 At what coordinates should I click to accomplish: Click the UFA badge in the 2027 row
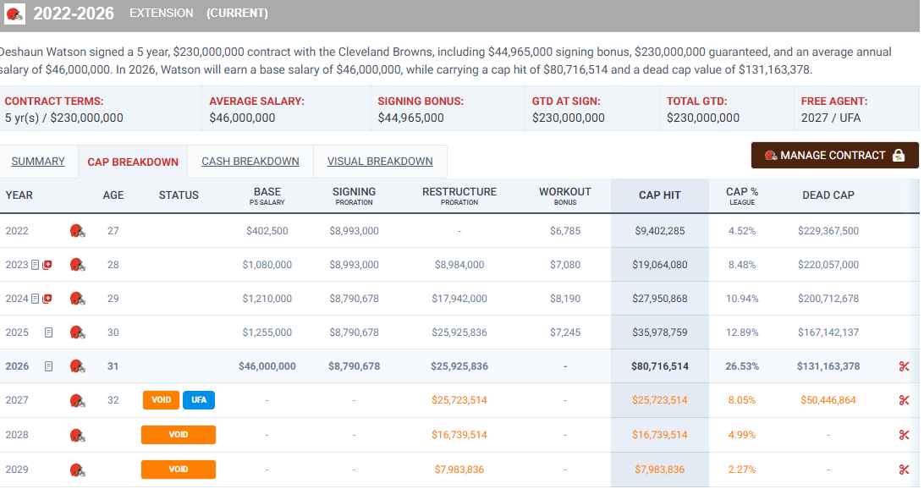(199, 400)
